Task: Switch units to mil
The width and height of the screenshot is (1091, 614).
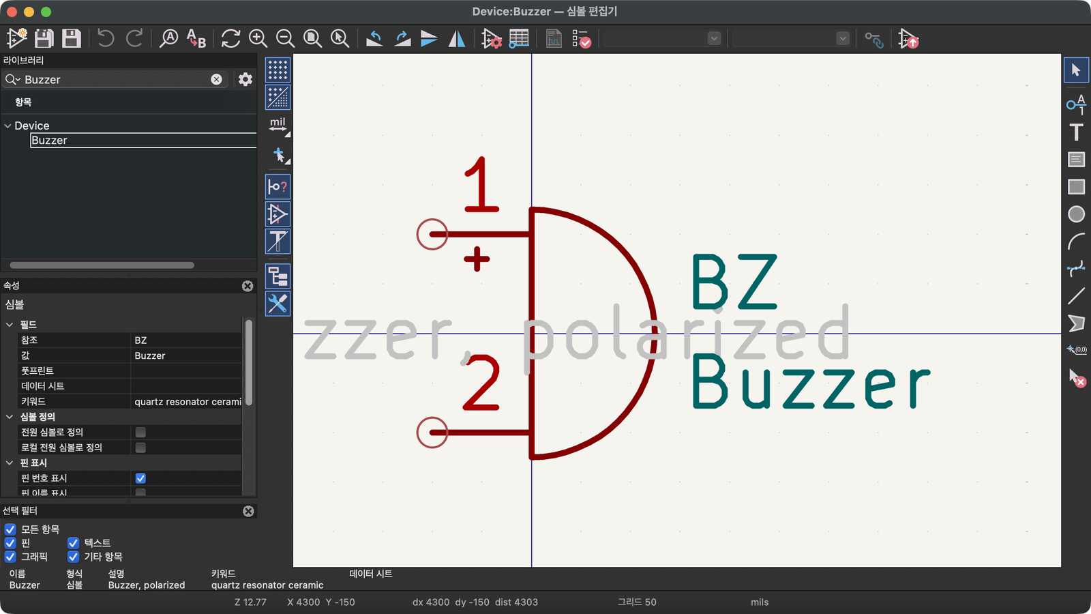Action: click(x=278, y=125)
